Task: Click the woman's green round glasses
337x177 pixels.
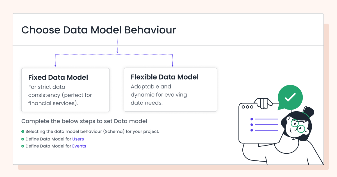Action: coord(298,126)
